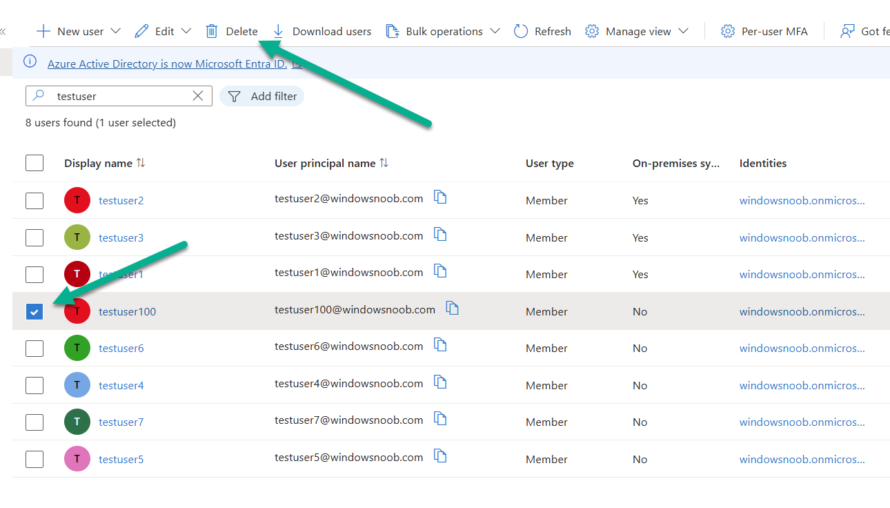Clear the testuser search text

[198, 96]
